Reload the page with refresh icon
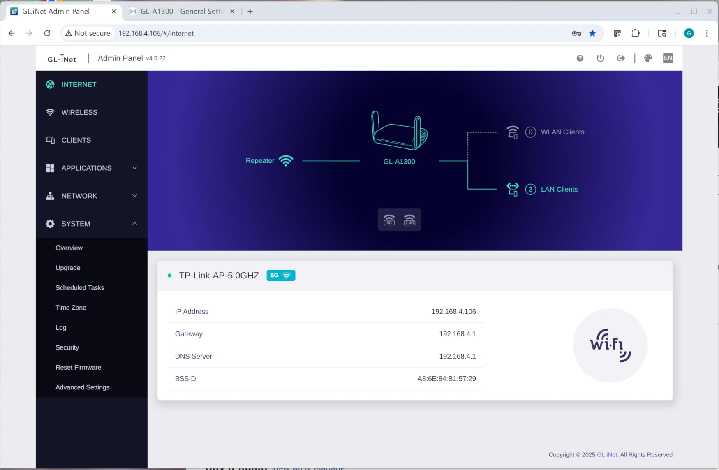 47,33
